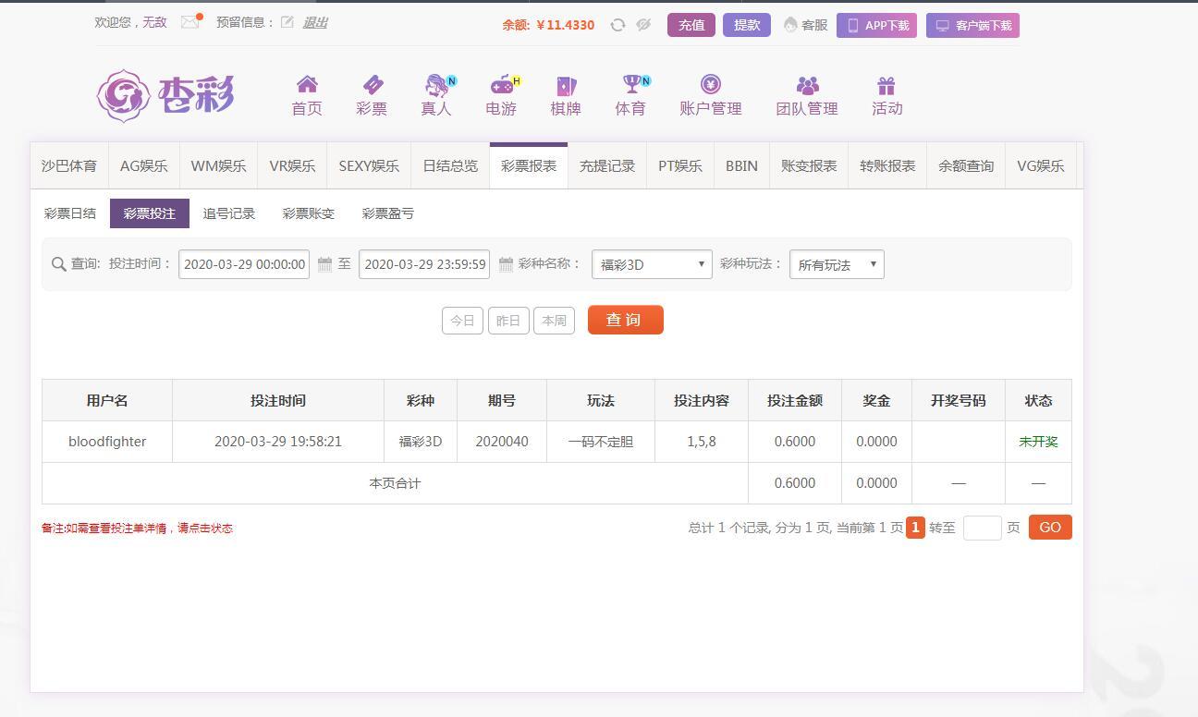
Task: Click the start time input field
Action: [x=244, y=264]
